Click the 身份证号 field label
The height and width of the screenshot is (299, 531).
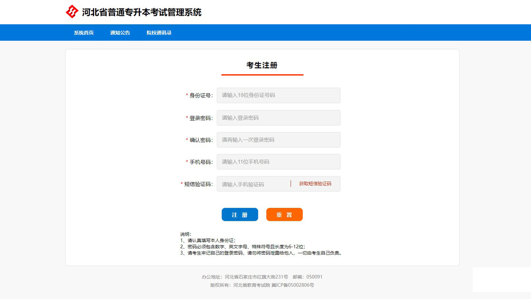(201, 96)
